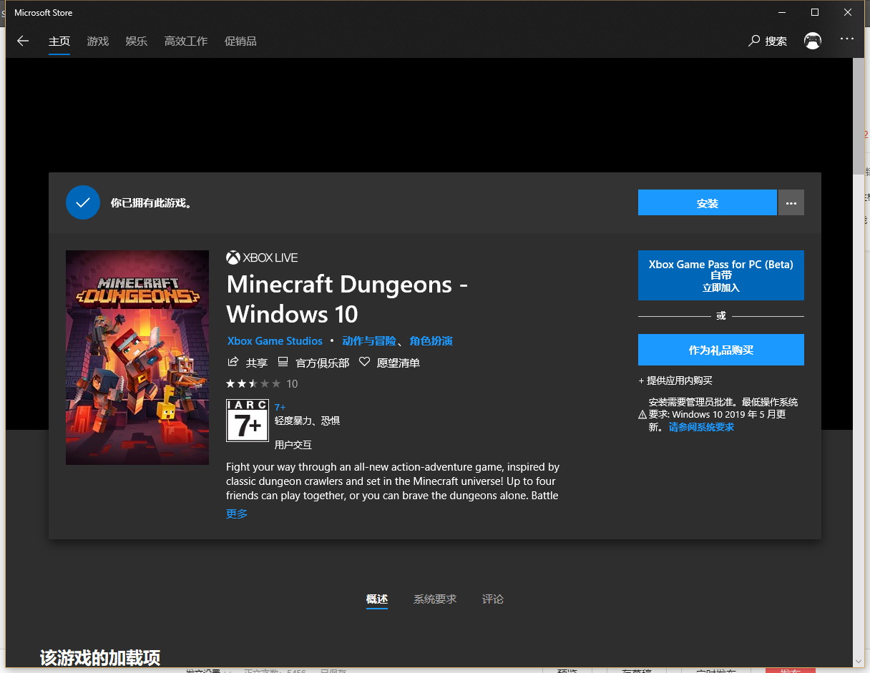The height and width of the screenshot is (673, 870).
Task: Click the Minecraft Dungeons cover art
Action: point(137,358)
